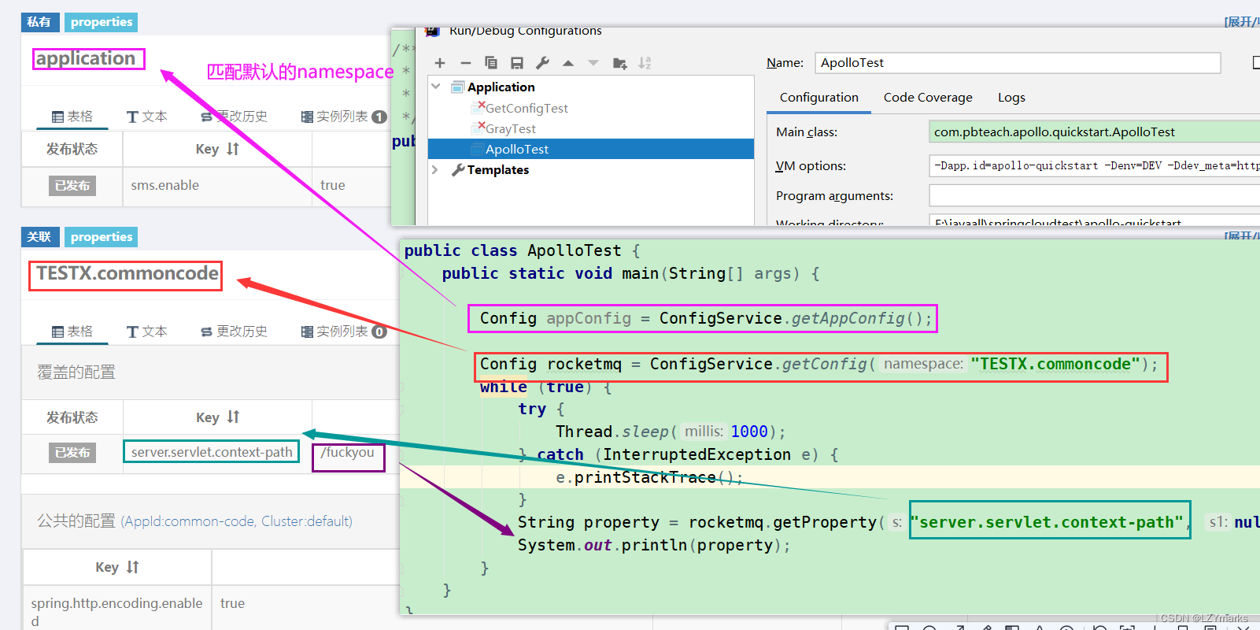This screenshot has height=630, width=1260.
Task: Sort Key column in 公共的配置 table
Action: pyautogui.click(x=132, y=567)
